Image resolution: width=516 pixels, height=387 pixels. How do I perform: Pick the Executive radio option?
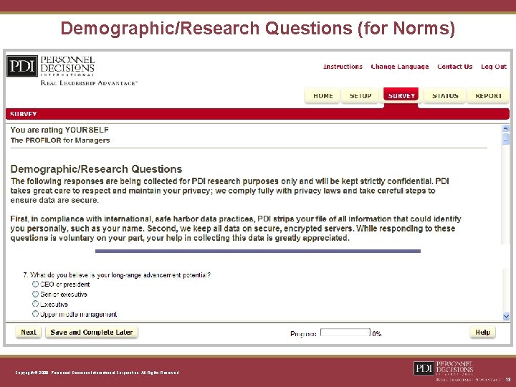(35, 304)
